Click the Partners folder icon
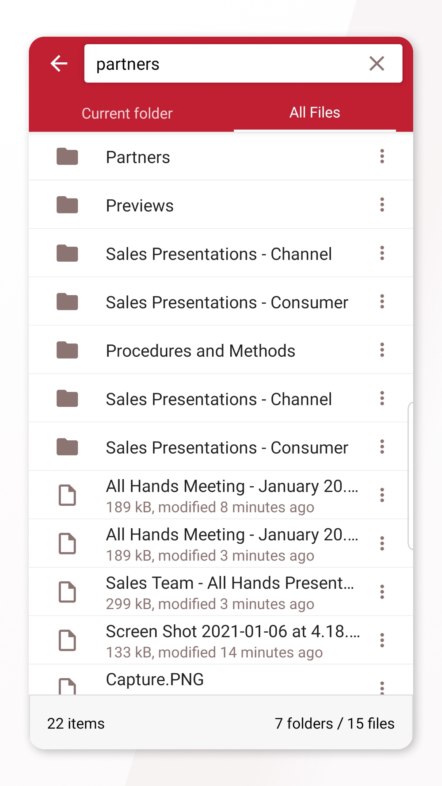The width and height of the screenshot is (442, 786). point(67,156)
